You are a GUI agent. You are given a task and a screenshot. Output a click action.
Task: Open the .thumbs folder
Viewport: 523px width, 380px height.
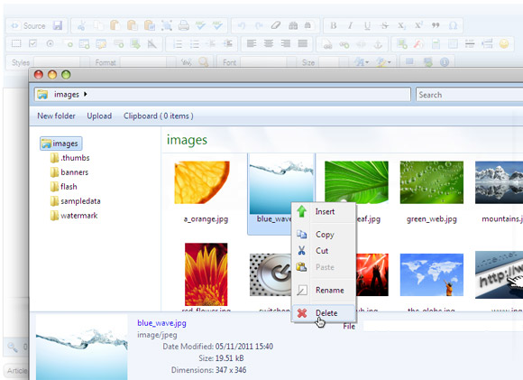pyautogui.click(x=70, y=158)
